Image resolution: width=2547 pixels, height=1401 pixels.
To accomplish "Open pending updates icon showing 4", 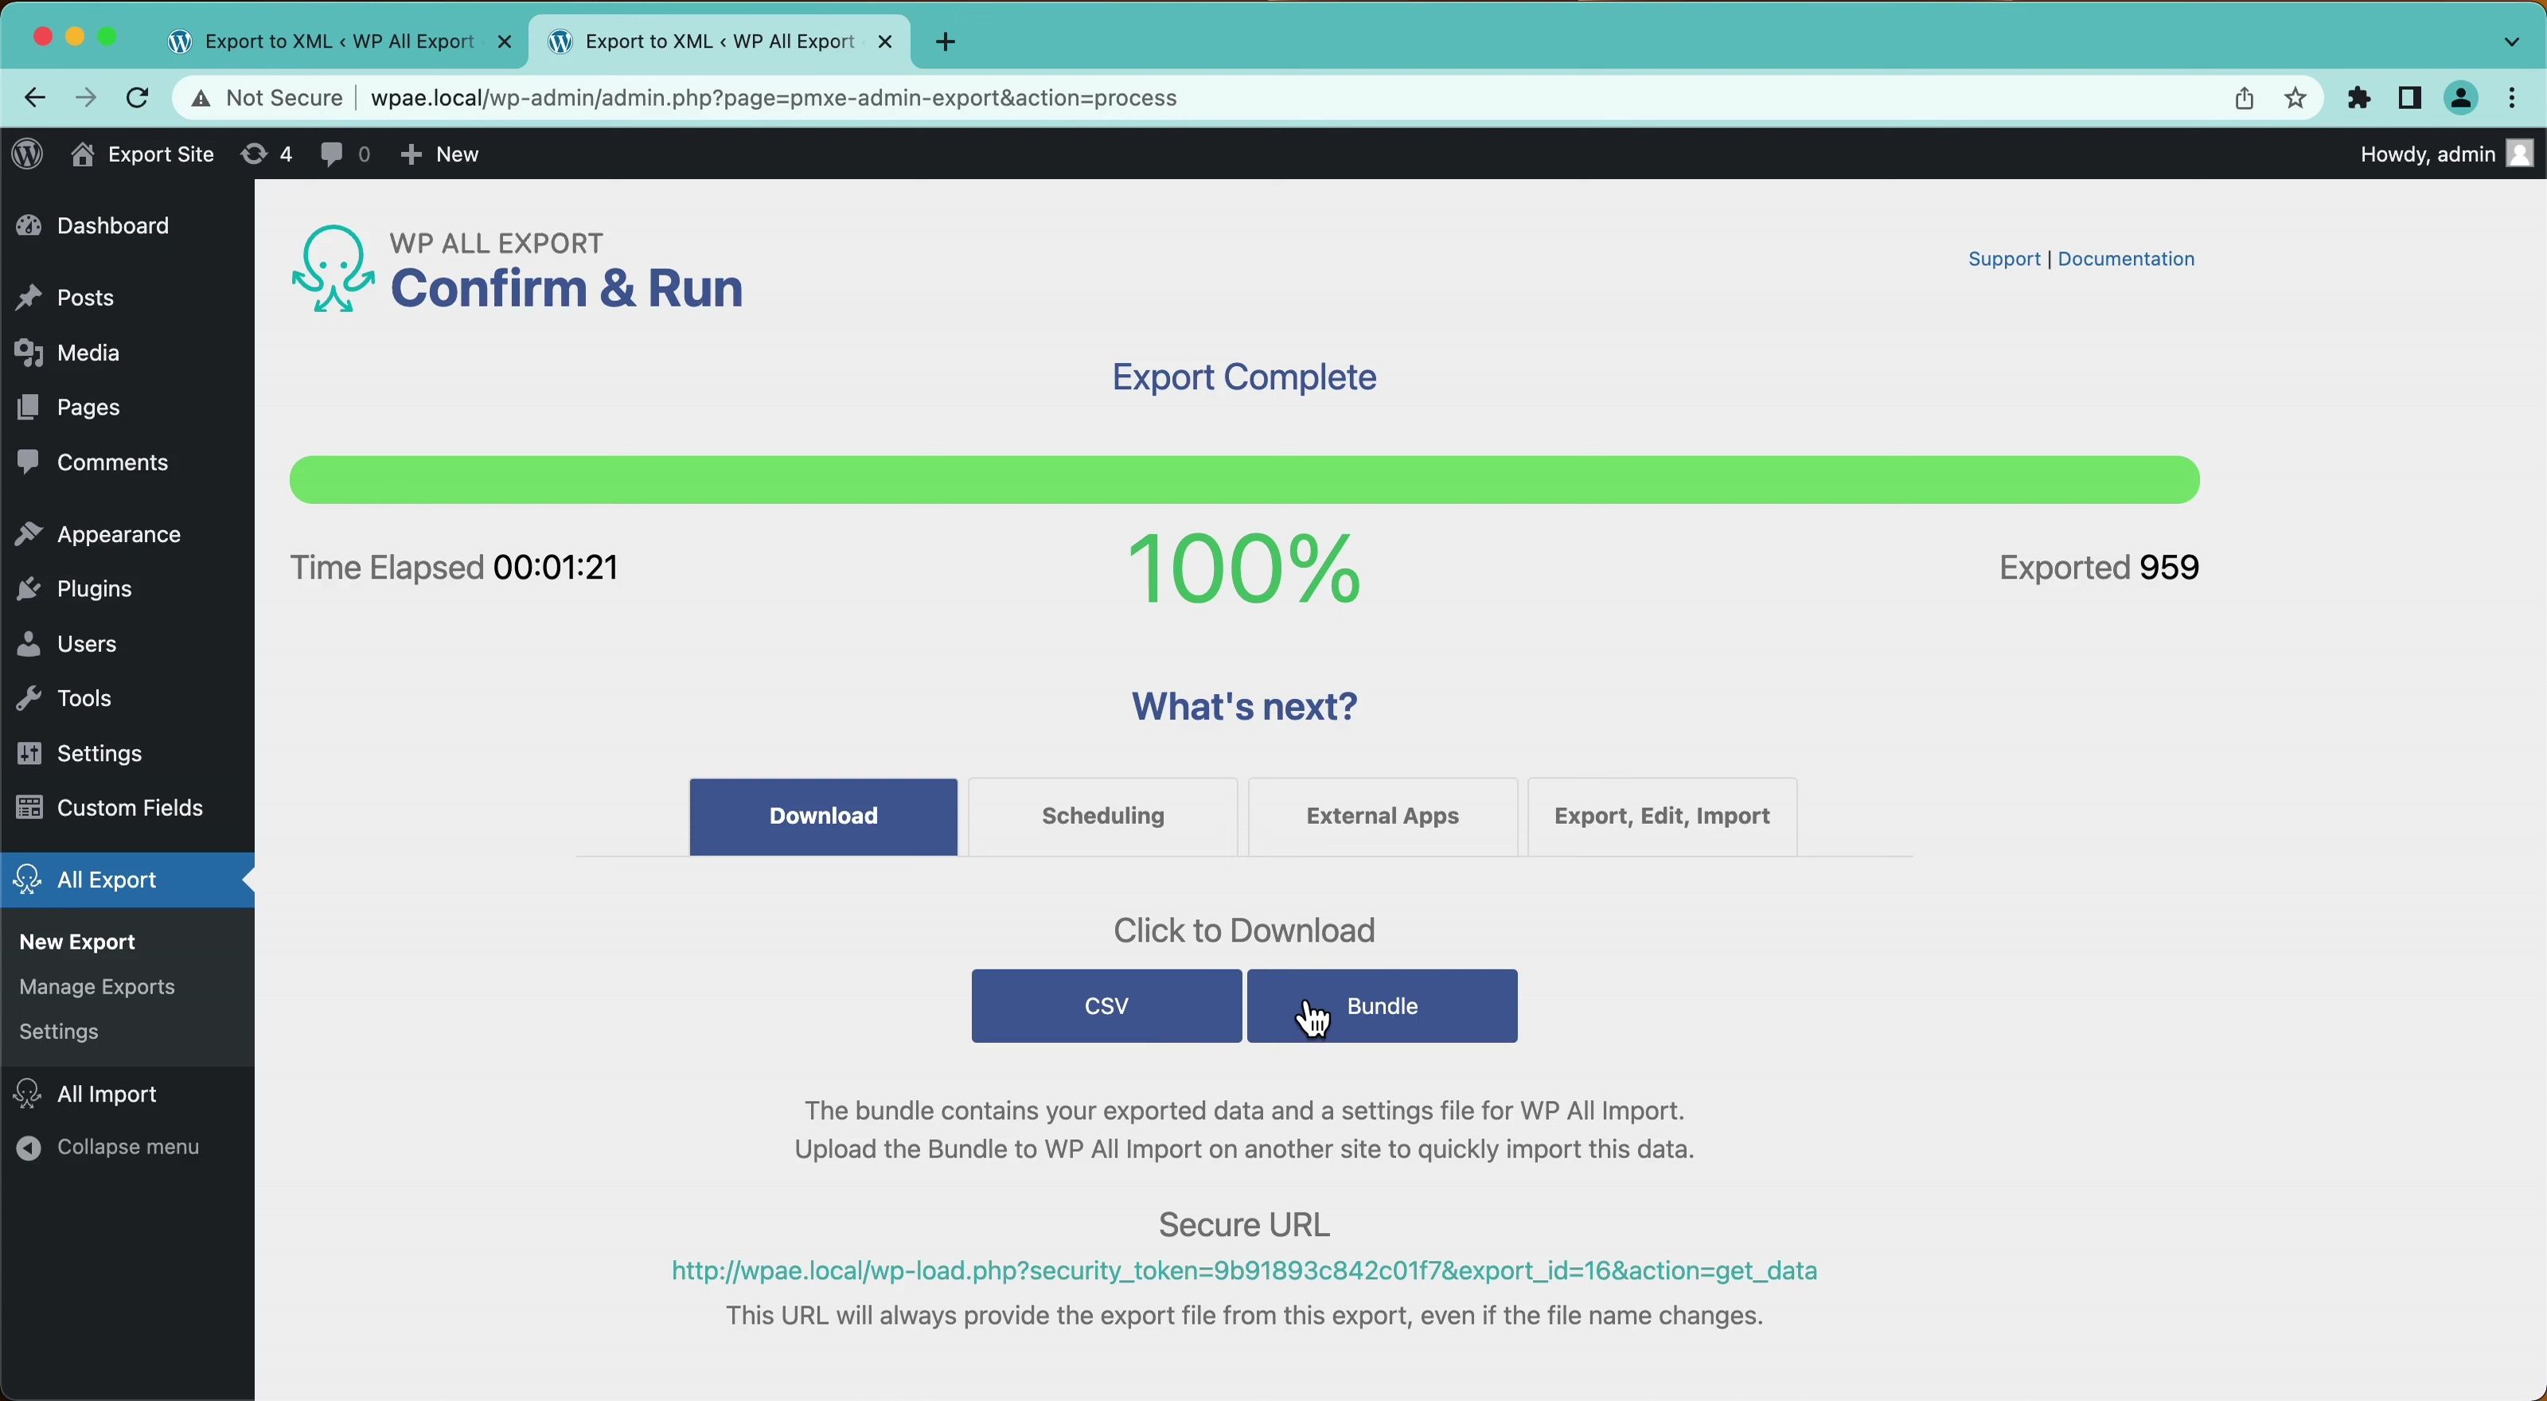I will pyautogui.click(x=254, y=154).
